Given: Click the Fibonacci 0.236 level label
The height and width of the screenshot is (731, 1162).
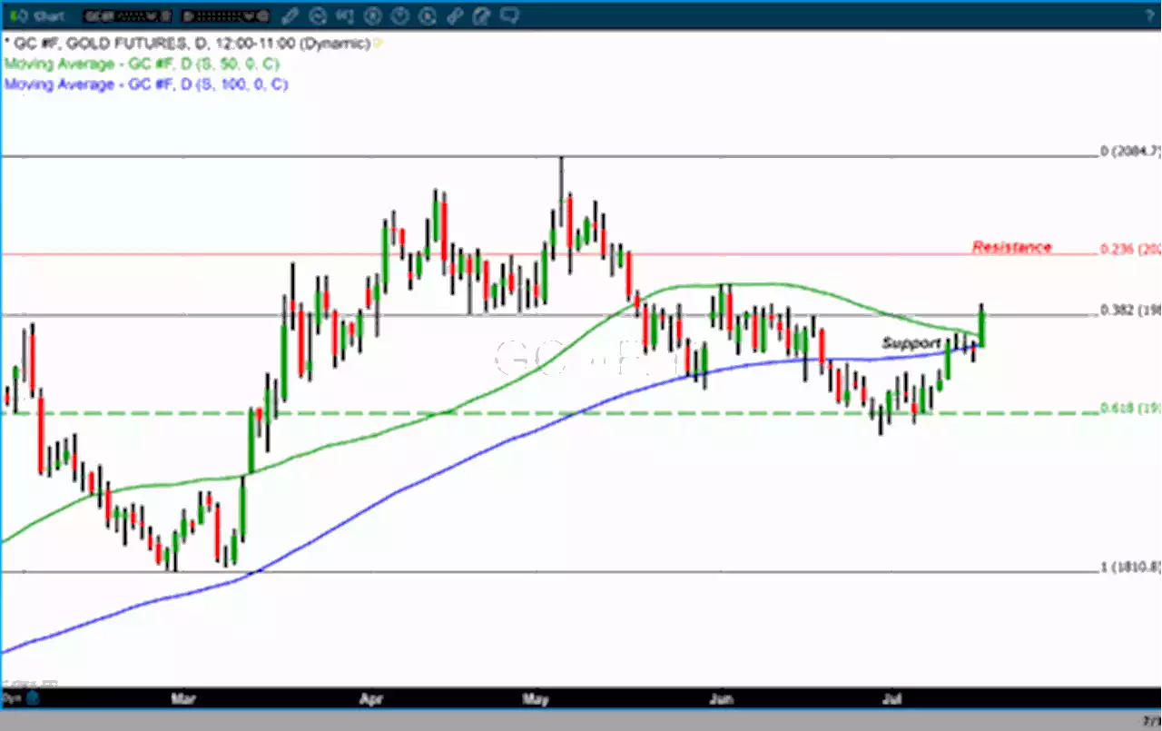Looking at the screenshot, I should click(1130, 249).
